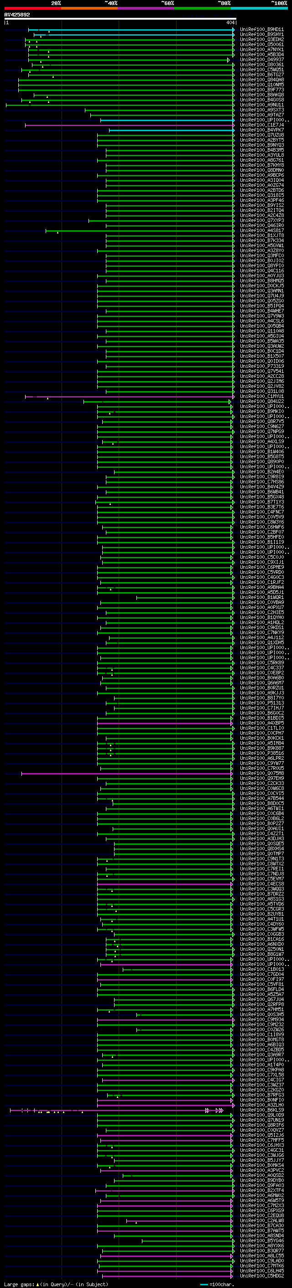
Task: Select hit UniRef100_Q10NM5
Action: point(262,85)
